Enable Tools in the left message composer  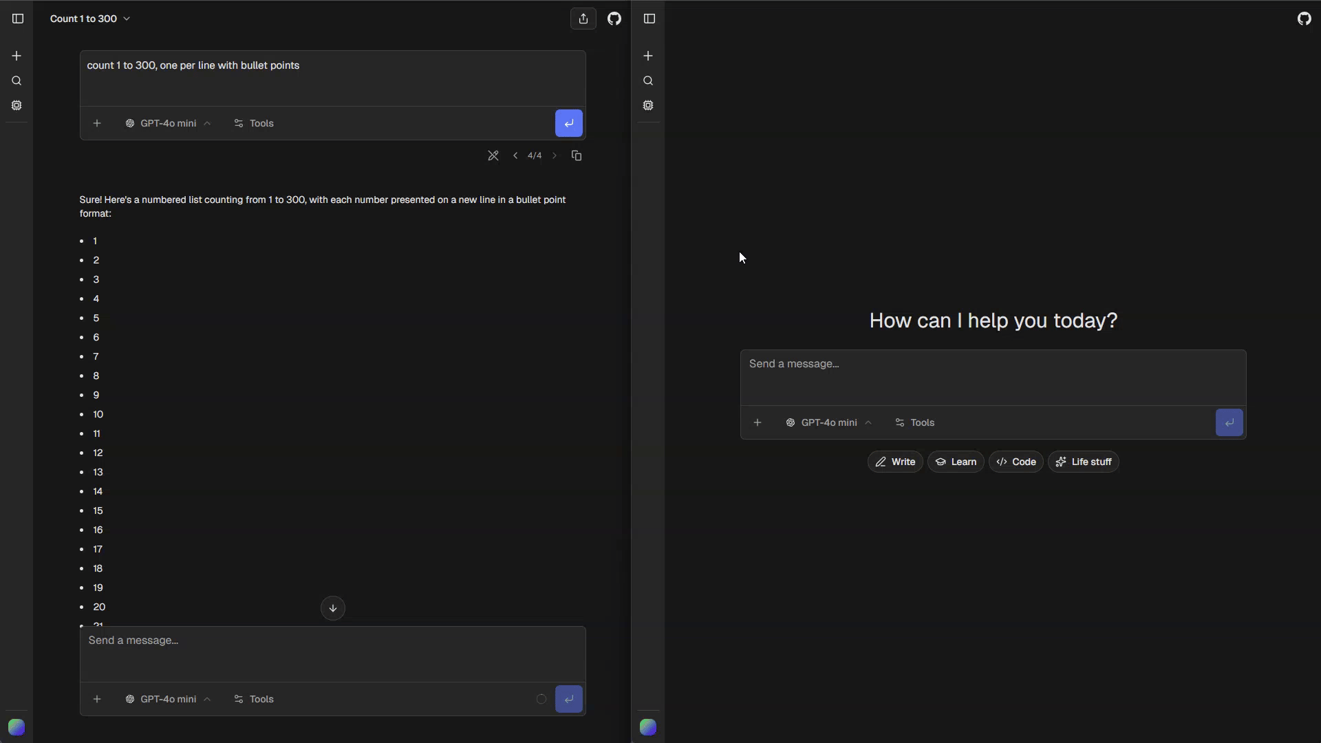(254, 699)
